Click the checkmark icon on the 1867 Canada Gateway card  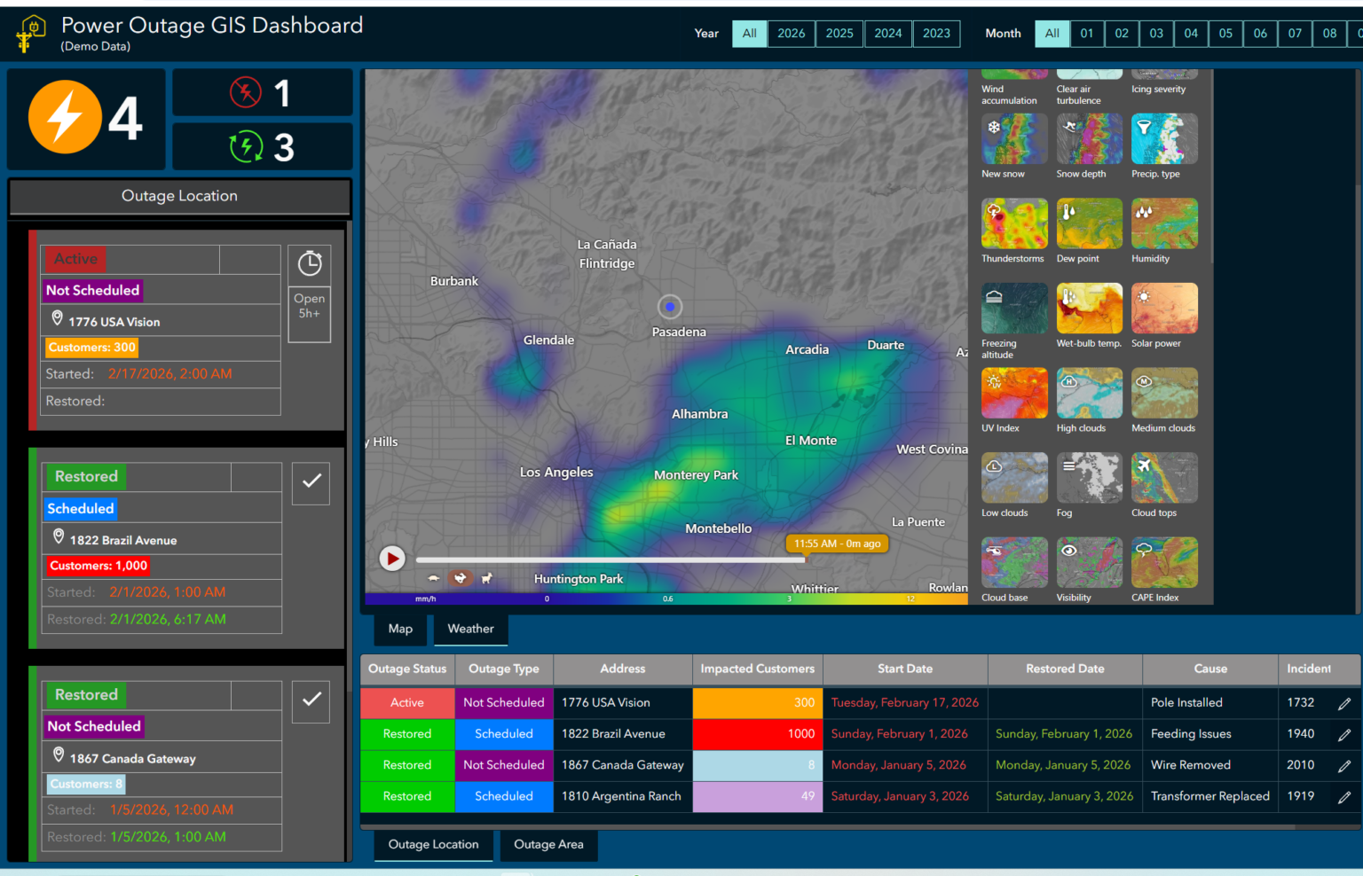[x=311, y=700]
